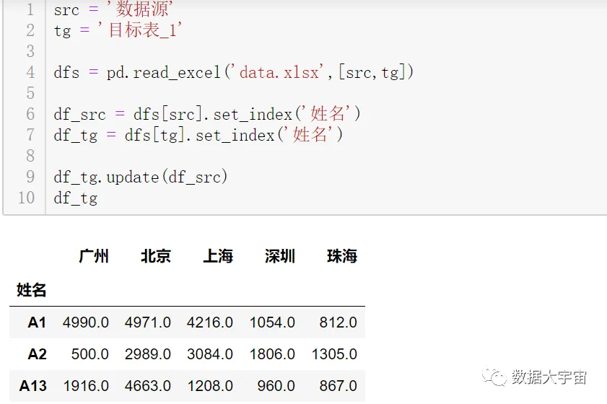Click line number 4 in the gutter
Viewport: 607px width, 404px height.
30,72
